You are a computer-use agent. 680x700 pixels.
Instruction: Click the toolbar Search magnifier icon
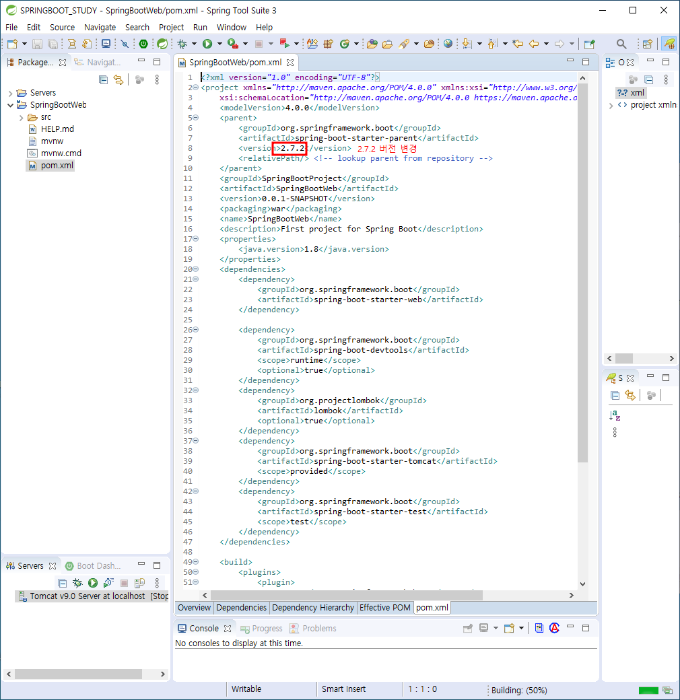pyautogui.click(x=621, y=44)
